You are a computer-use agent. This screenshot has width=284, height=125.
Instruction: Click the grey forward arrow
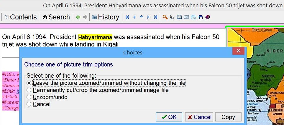pos(85,17)
